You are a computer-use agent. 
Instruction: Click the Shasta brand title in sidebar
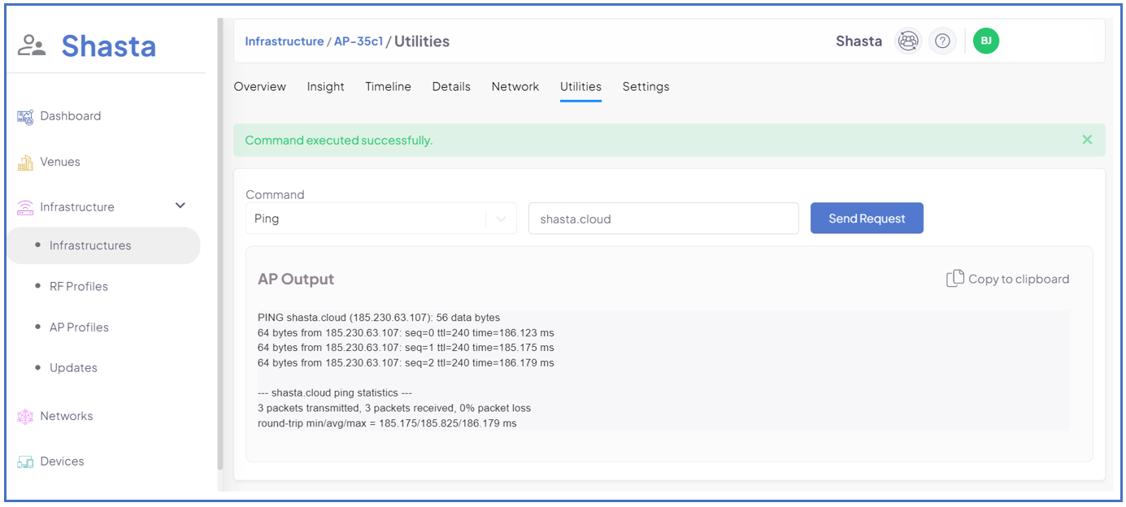(109, 46)
